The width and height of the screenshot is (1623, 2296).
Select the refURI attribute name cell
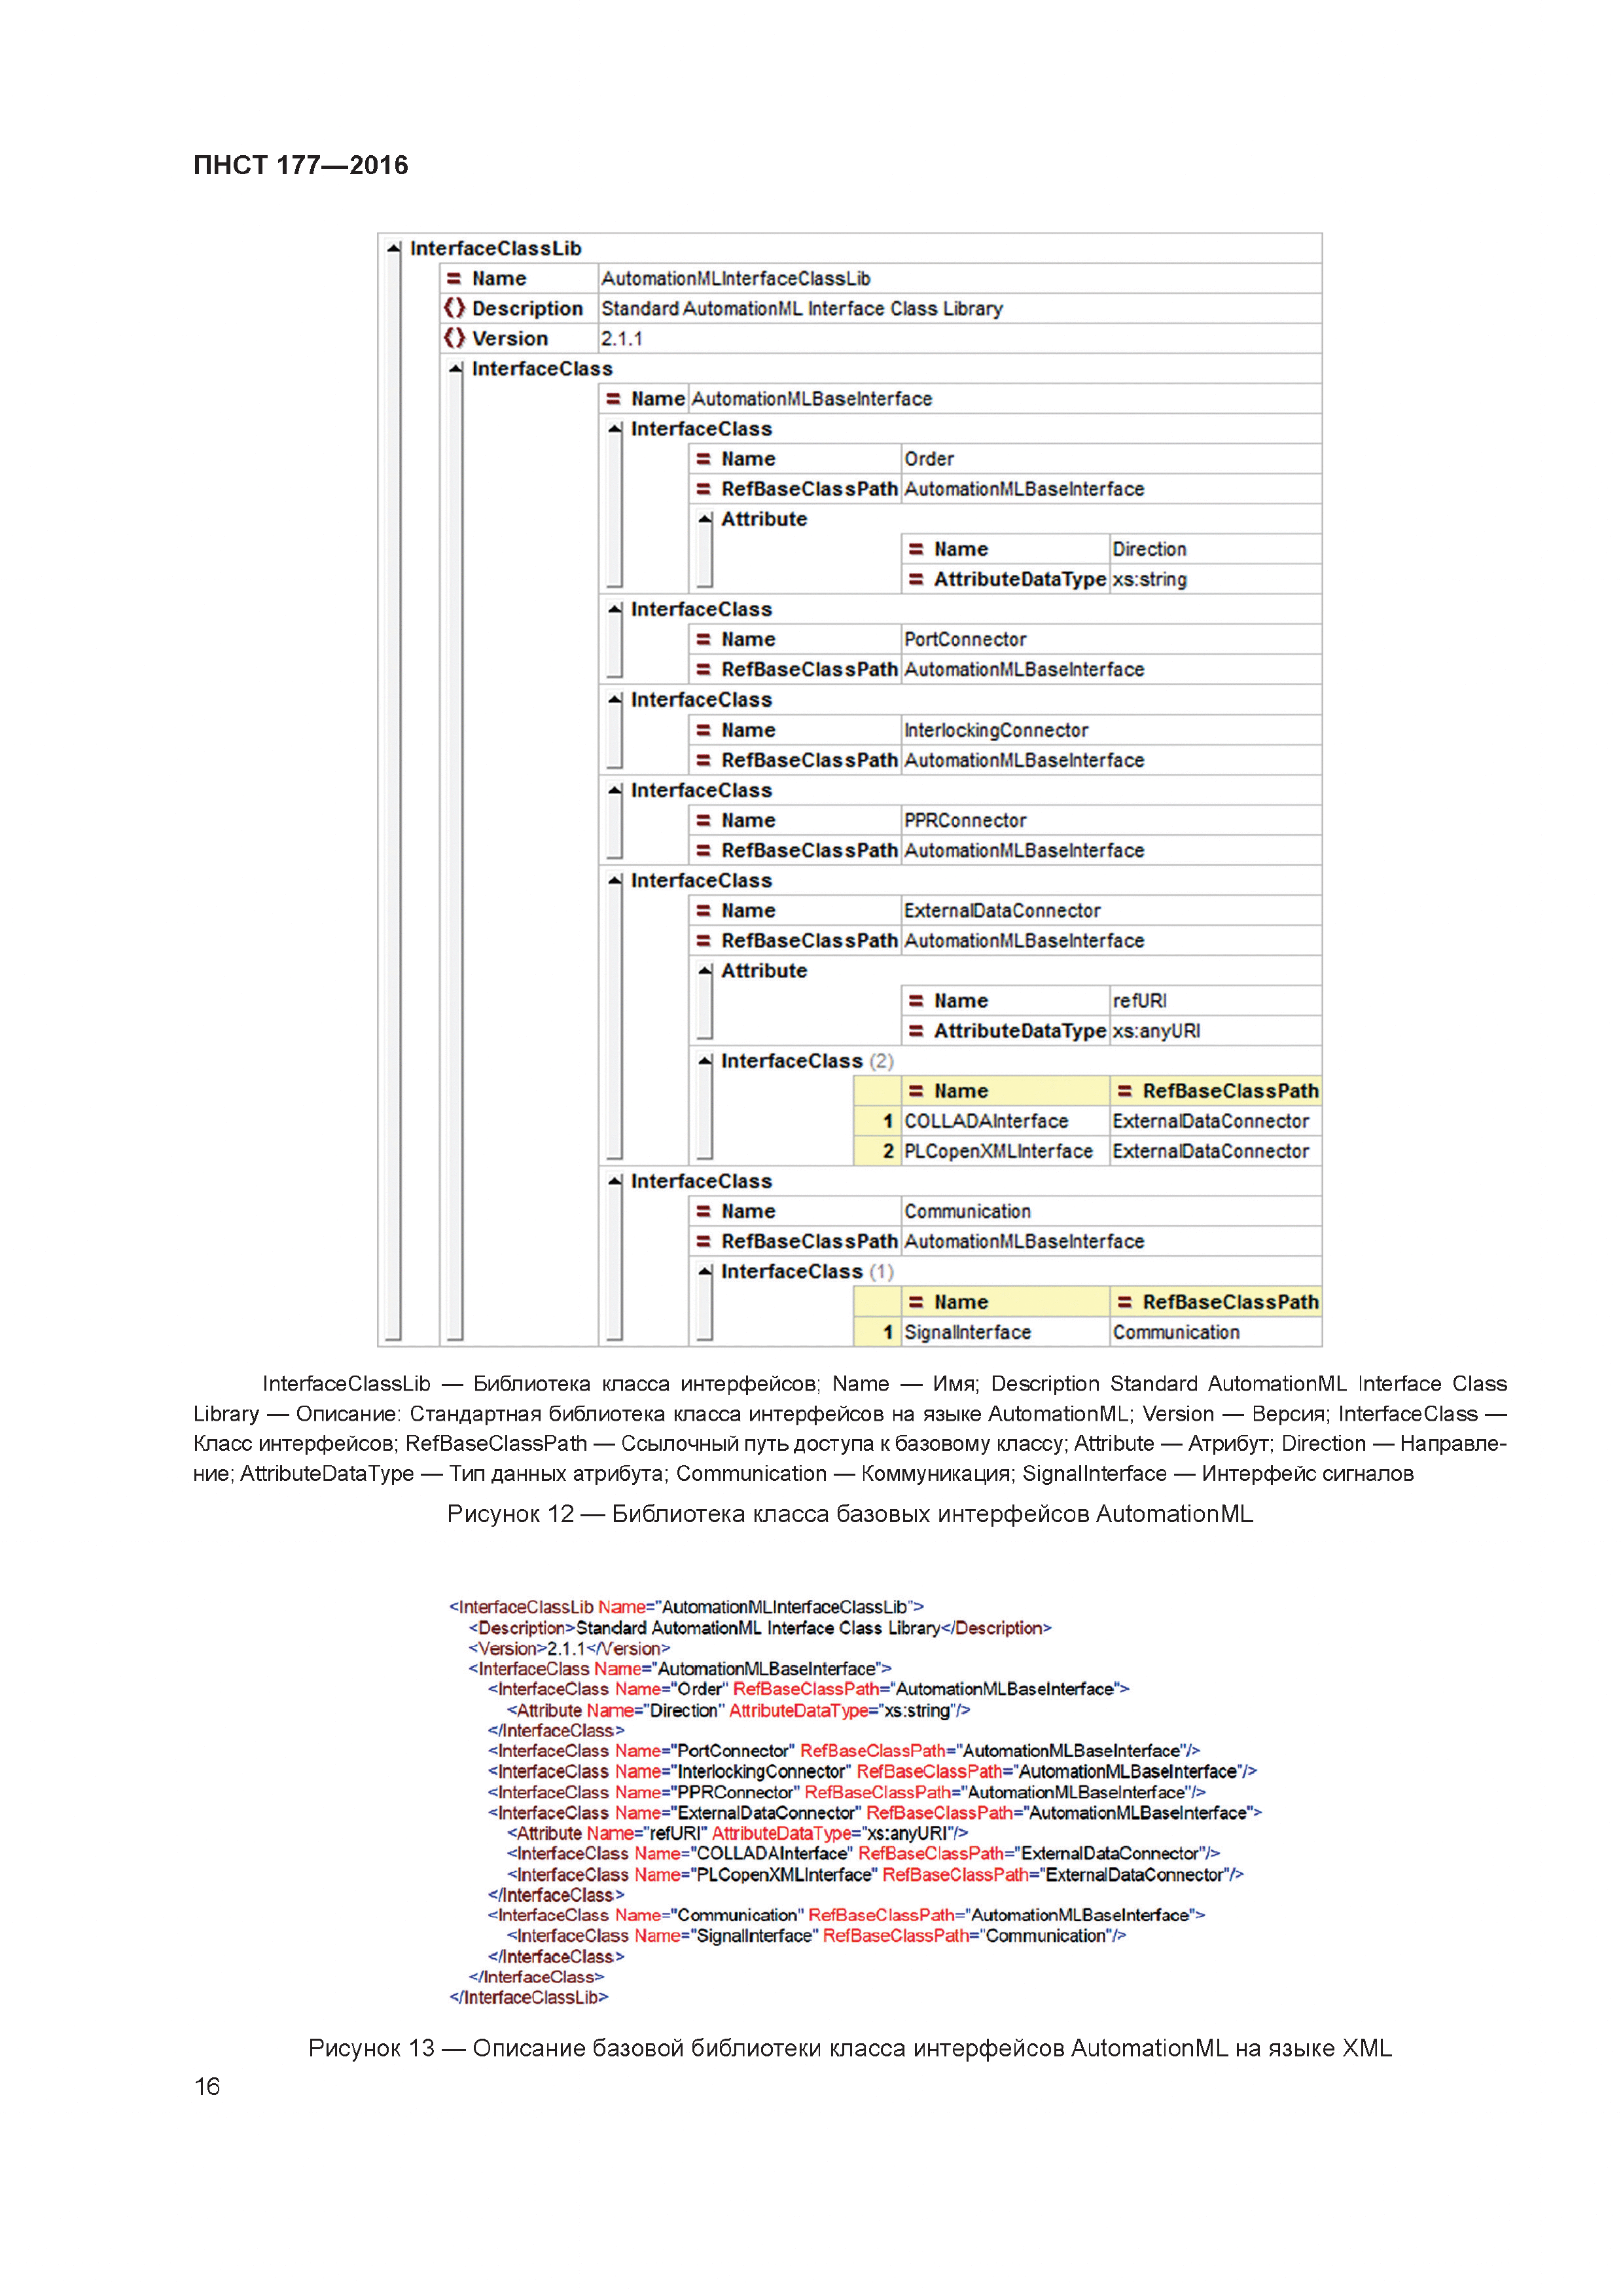coord(1215,1001)
